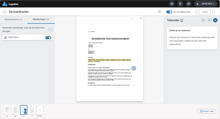Go to previous page with left chevron

point(197,12)
